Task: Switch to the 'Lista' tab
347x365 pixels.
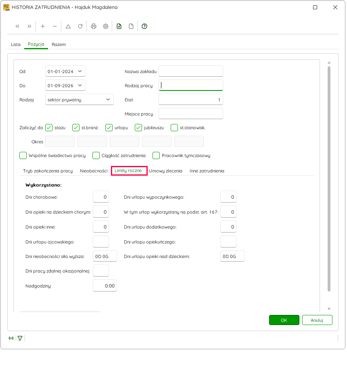Action: 16,44
